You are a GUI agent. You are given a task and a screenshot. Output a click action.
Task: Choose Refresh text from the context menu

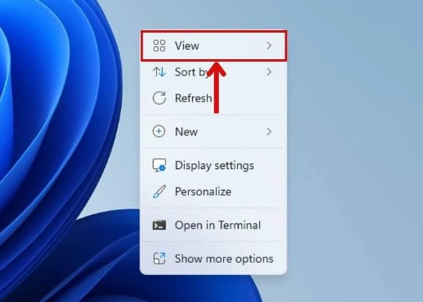pos(193,98)
